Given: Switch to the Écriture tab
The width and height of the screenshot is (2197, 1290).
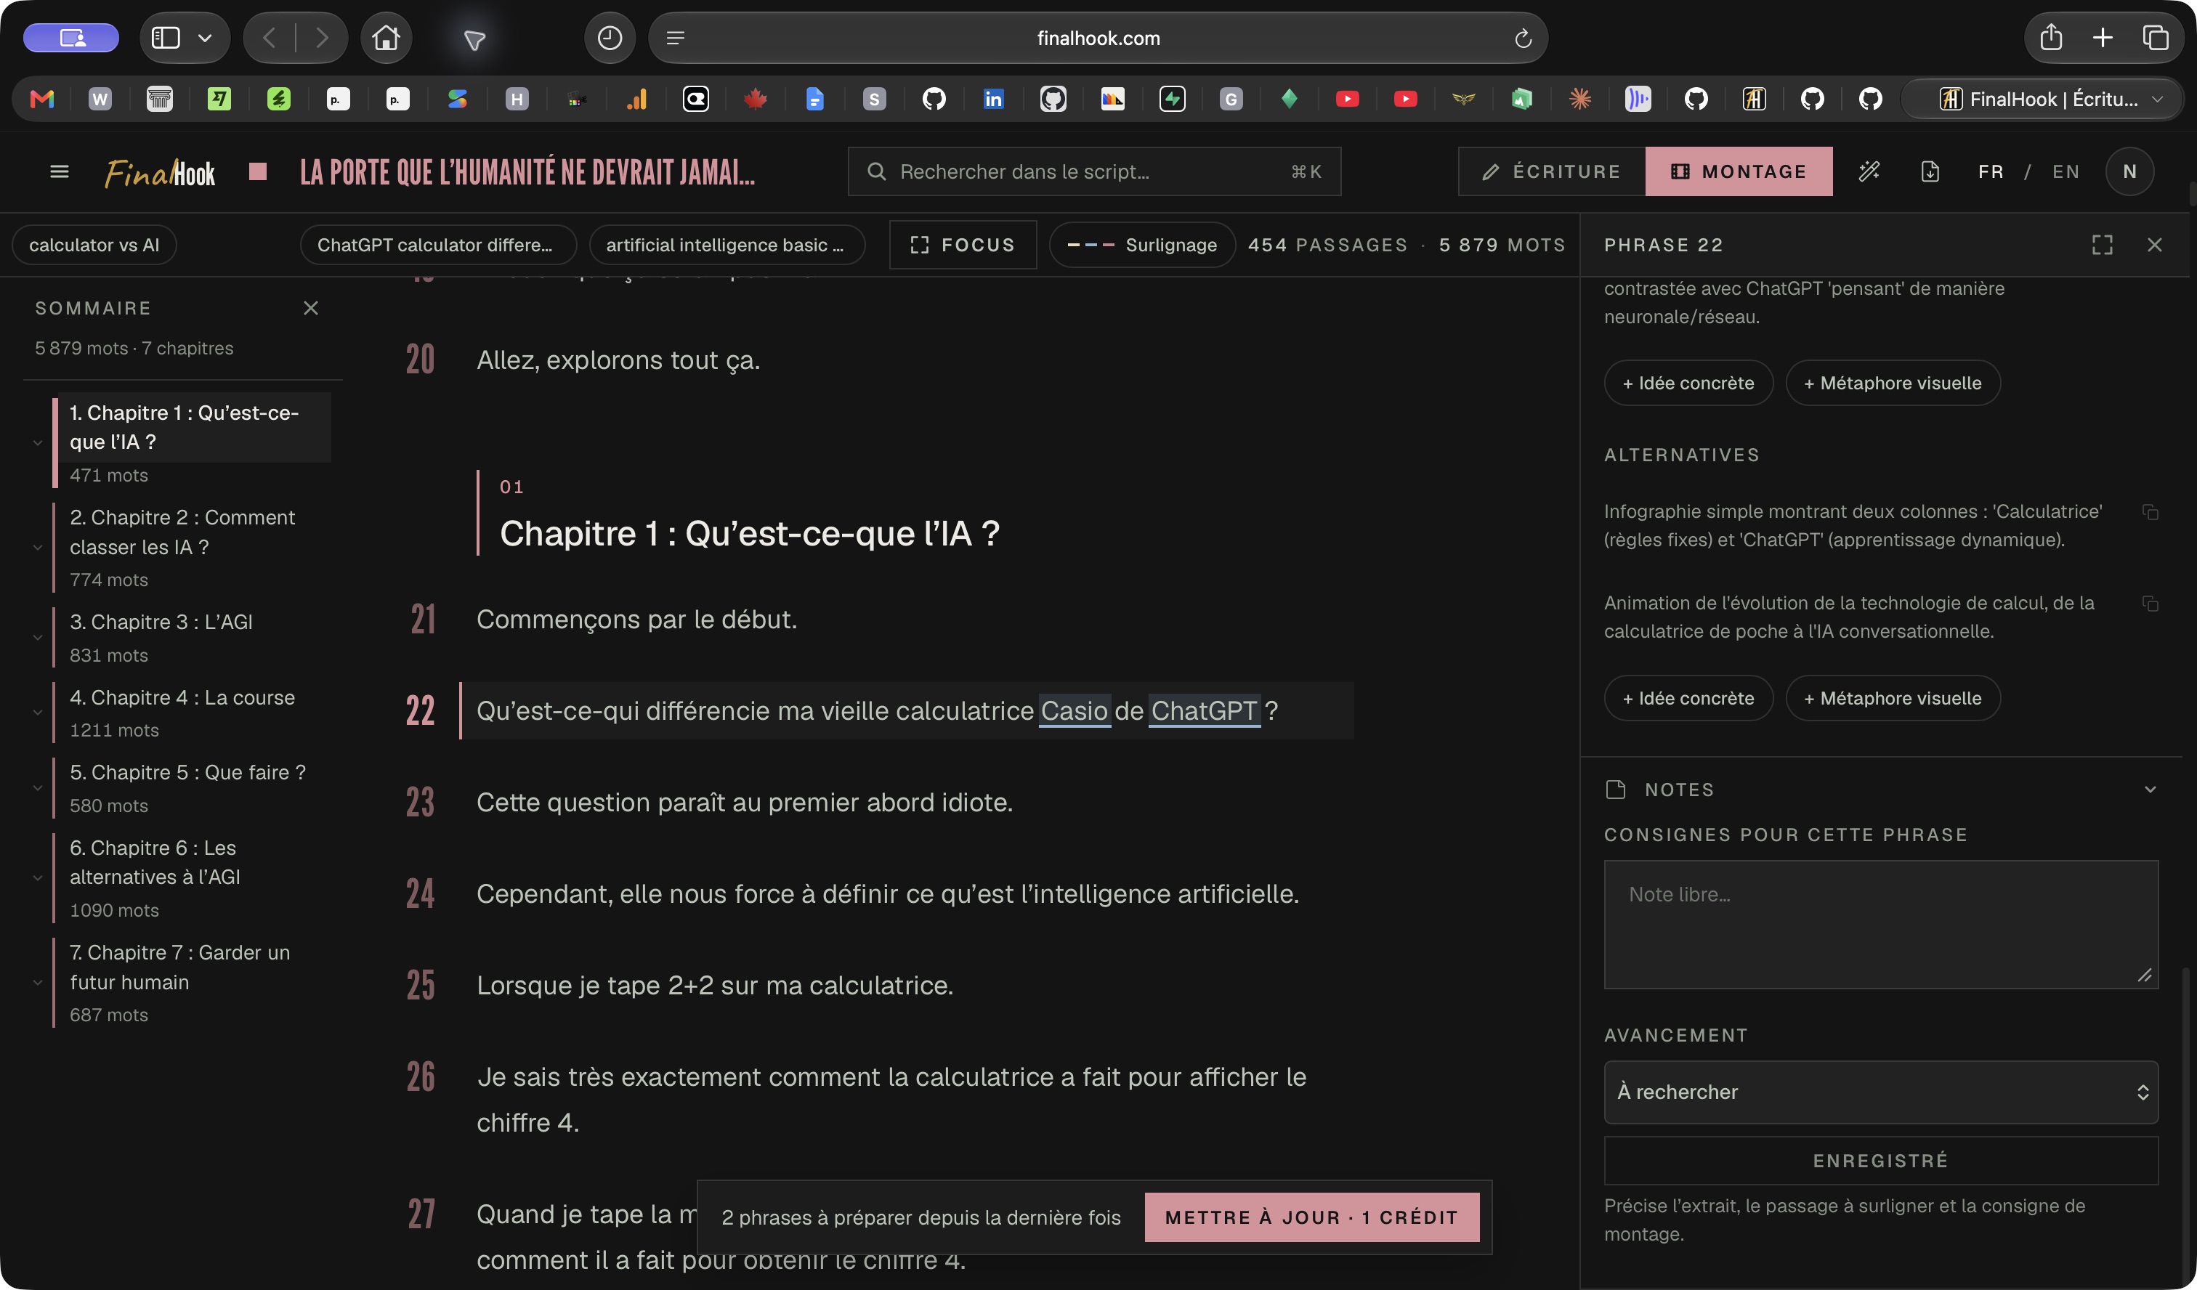Looking at the screenshot, I should click(1551, 171).
